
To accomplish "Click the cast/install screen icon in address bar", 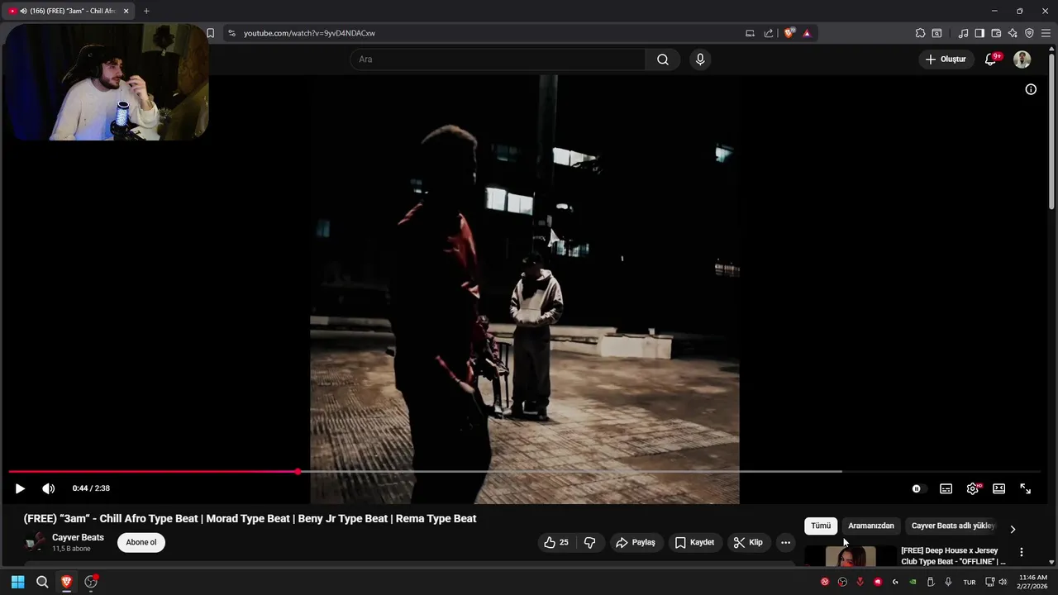I will pos(750,33).
